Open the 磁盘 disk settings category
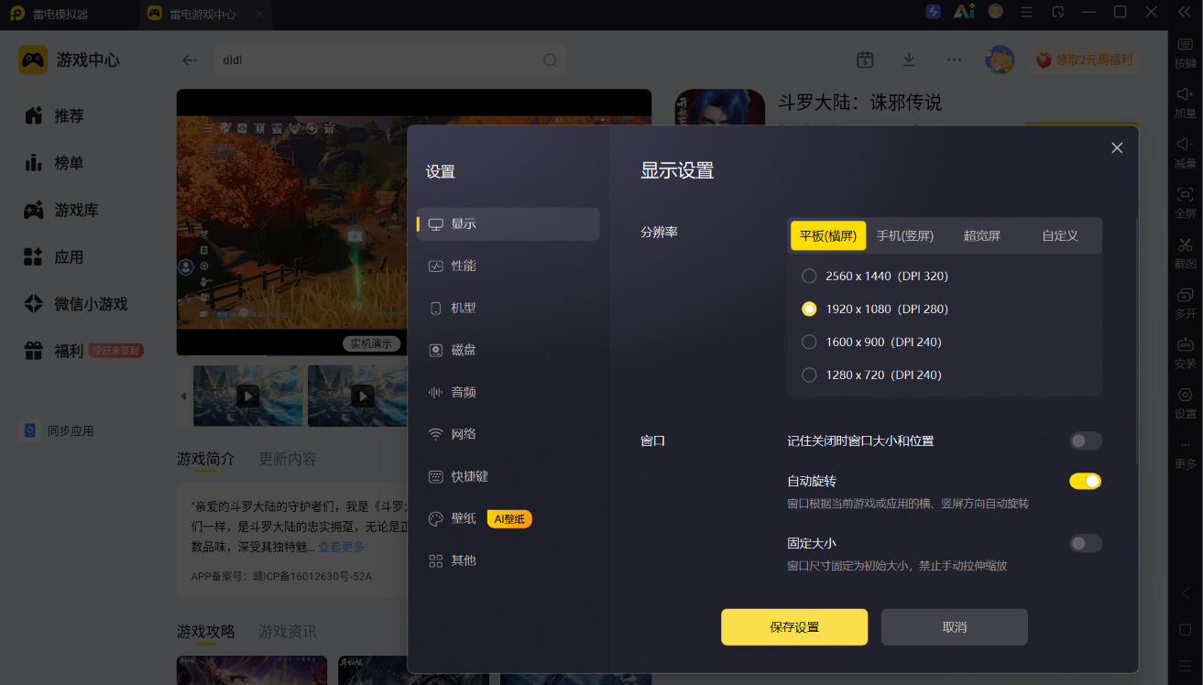 [509, 350]
